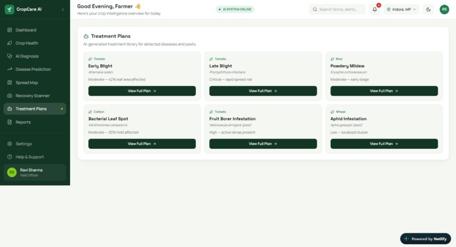
Task: Click the Settings gear icon
Action: click(x=10, y=143)
